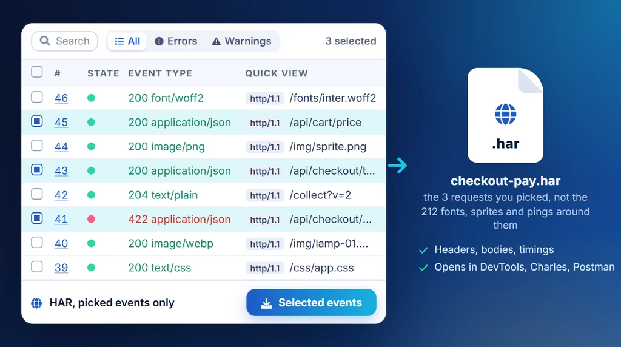621x347 pixels.
Task: Toggle the select-all checkbox in header
Action: click(37, 72)
